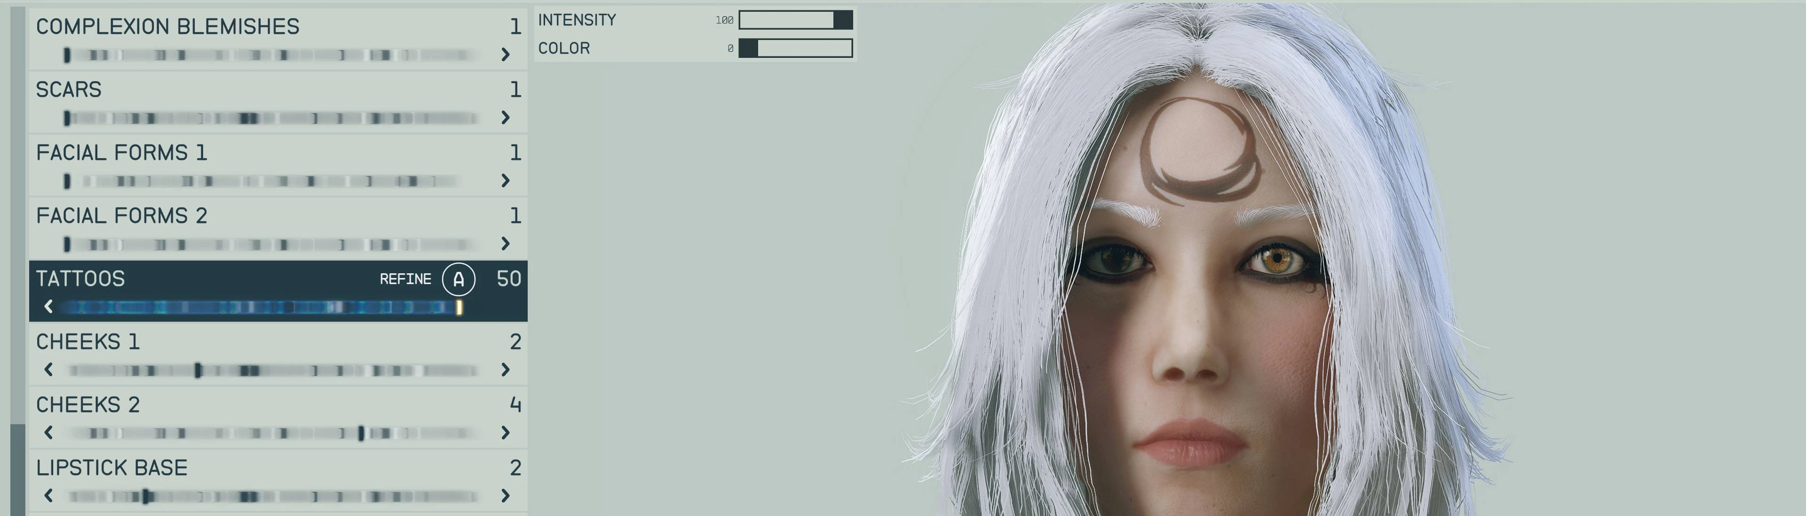Select the TATTOOS row label

(x=80, y=279)
